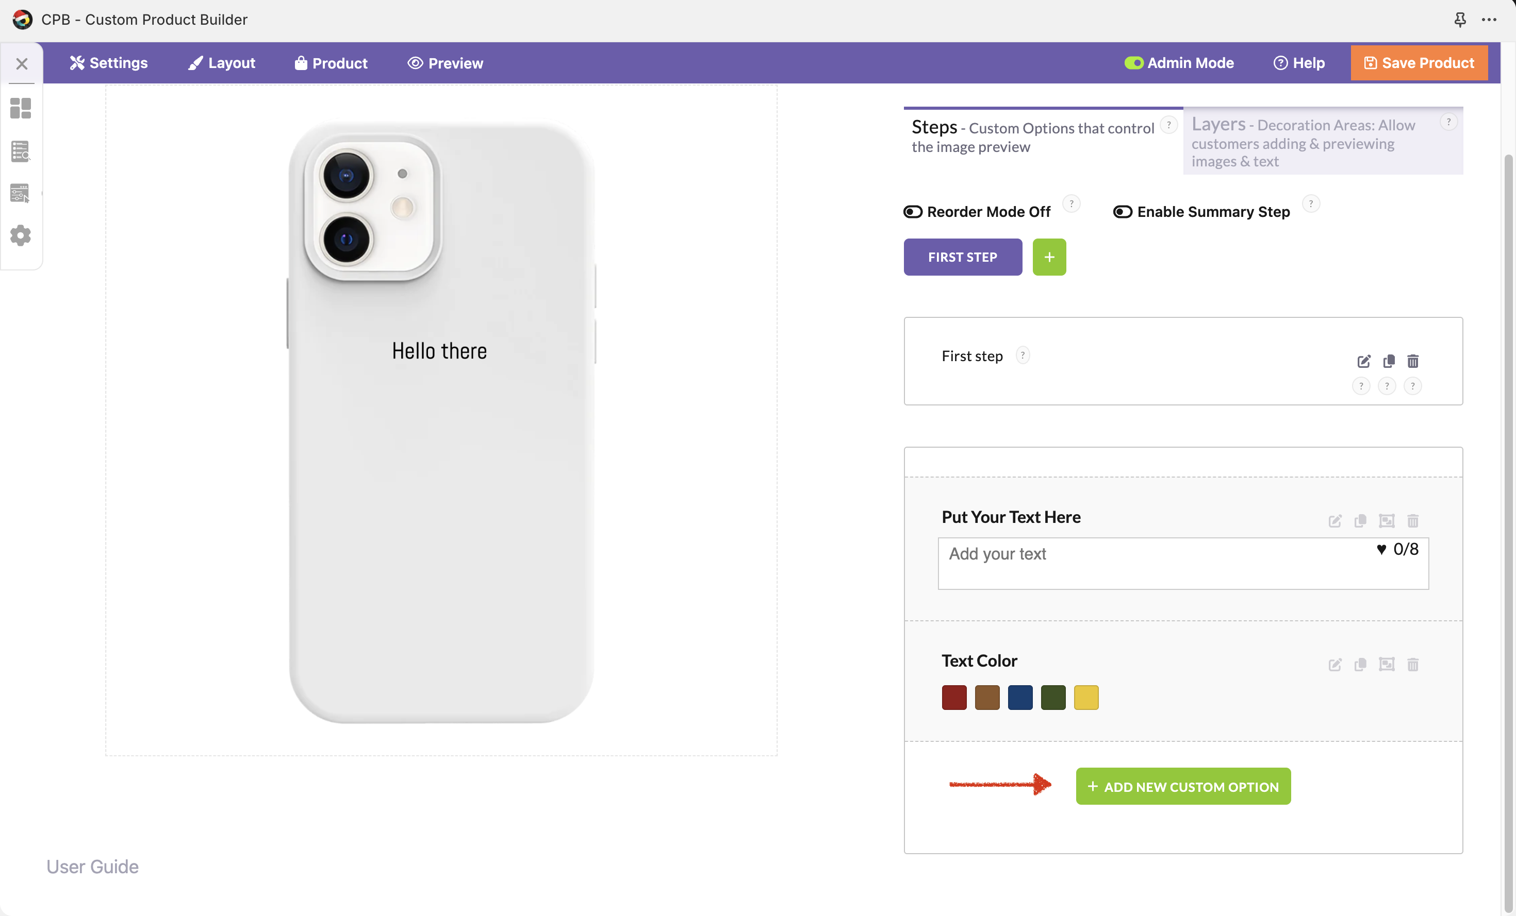Open the dashboard grid icon in sidebar

coord(20,108)
